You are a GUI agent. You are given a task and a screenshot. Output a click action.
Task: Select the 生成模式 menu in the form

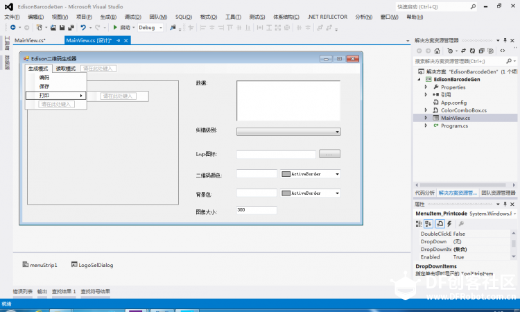coord(38,69)
